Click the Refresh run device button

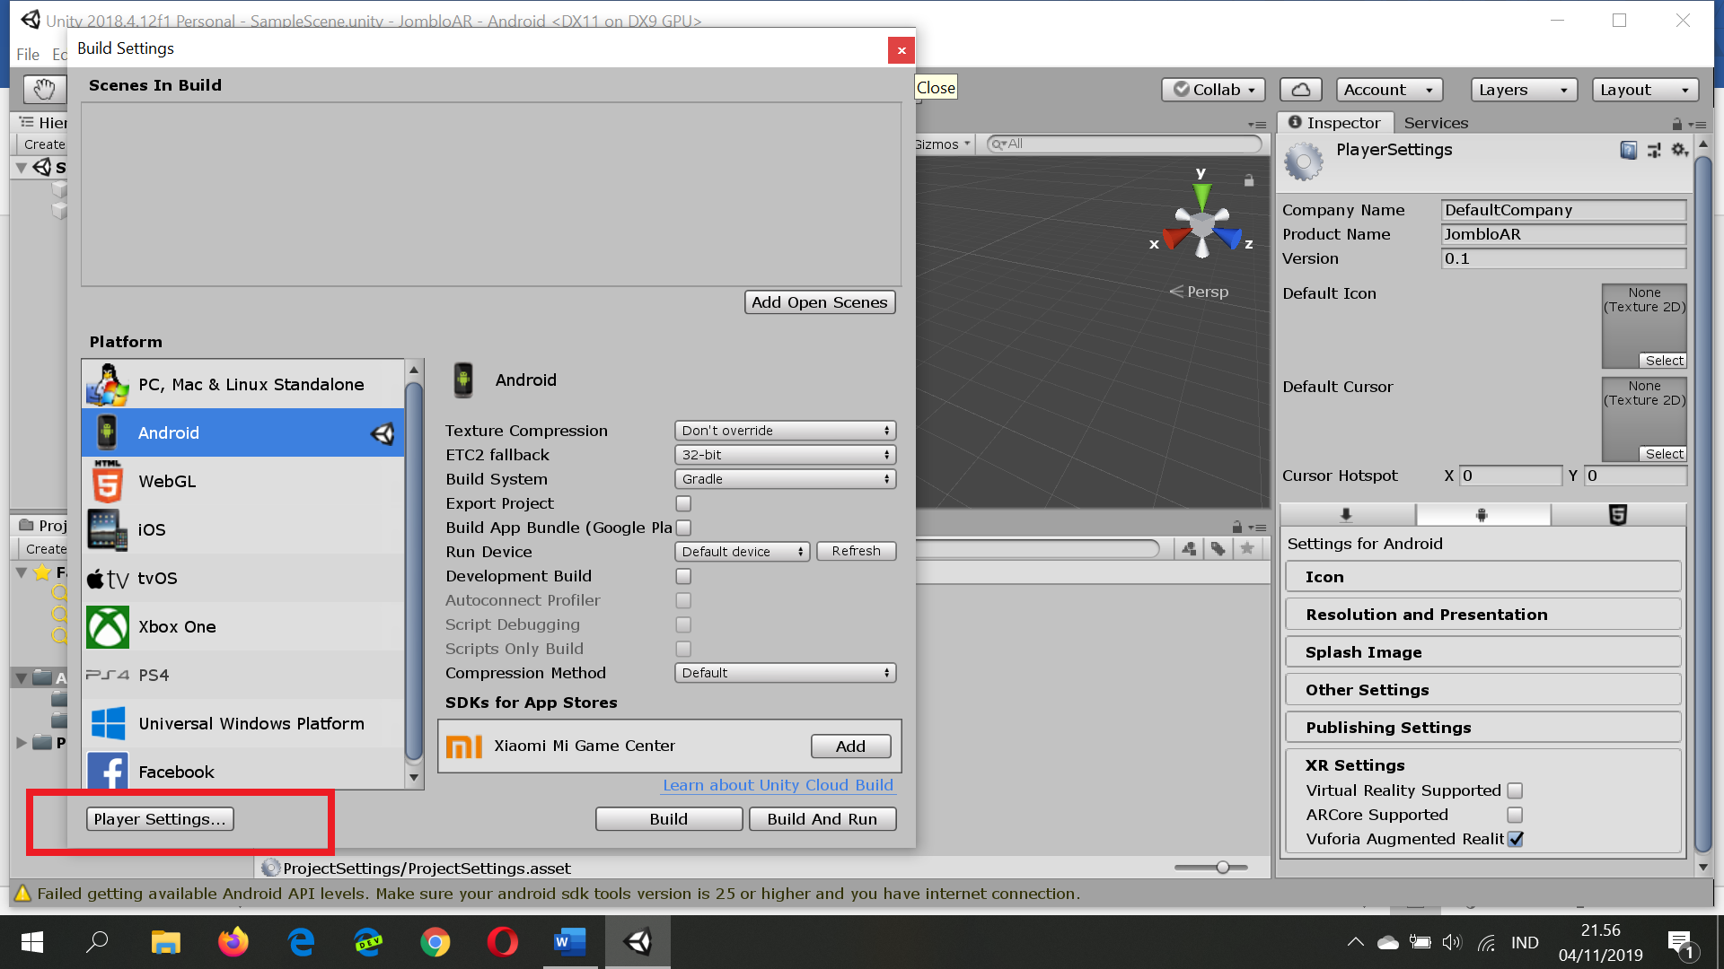(856, 551)
